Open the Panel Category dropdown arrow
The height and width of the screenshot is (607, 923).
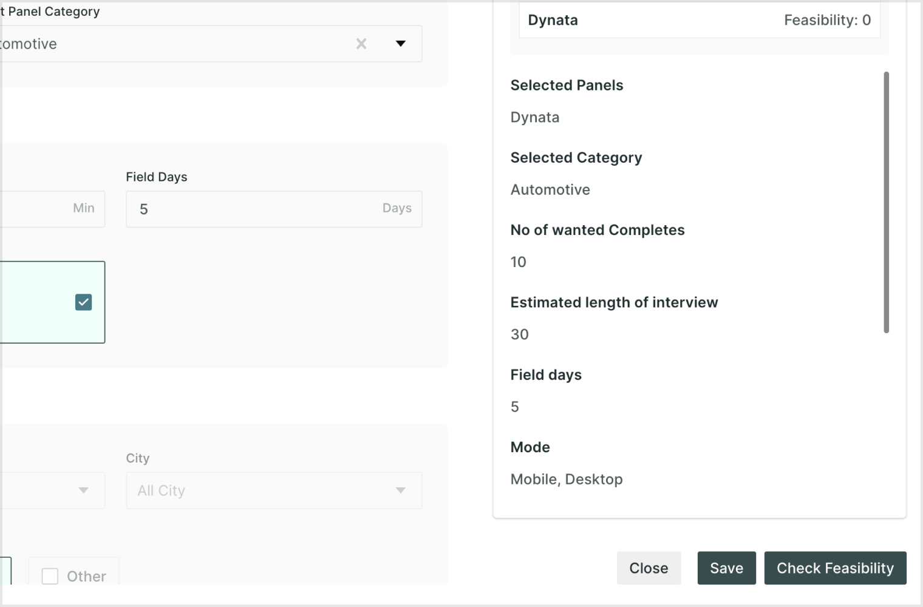(x=400, y=44)
